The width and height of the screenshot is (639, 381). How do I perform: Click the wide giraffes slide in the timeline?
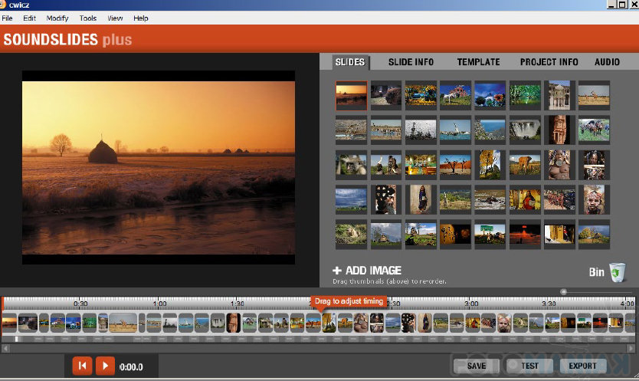tap(123, 323)
